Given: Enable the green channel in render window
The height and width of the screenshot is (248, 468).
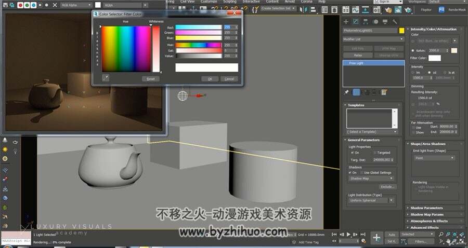Looking at the screenshot, I should tap(27, 5).
